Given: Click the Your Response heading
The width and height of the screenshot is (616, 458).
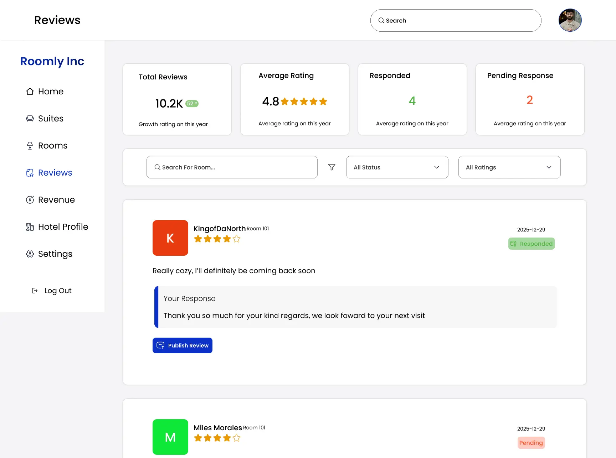Looking at the screenshot, I should coord(190,298).
